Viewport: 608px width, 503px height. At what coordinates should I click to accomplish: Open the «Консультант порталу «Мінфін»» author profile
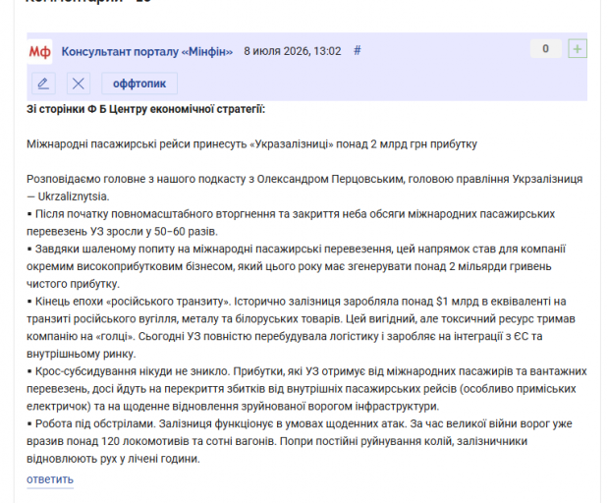coord(147,51)
